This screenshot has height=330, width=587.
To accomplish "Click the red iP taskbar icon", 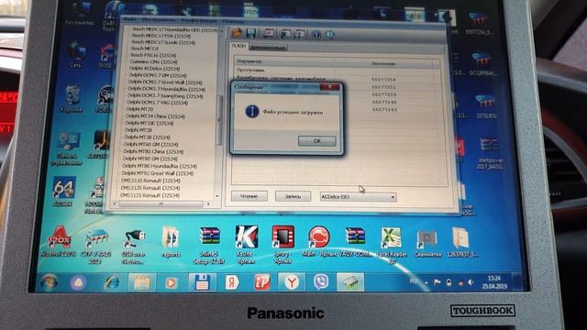I will (x=261, y=282).
